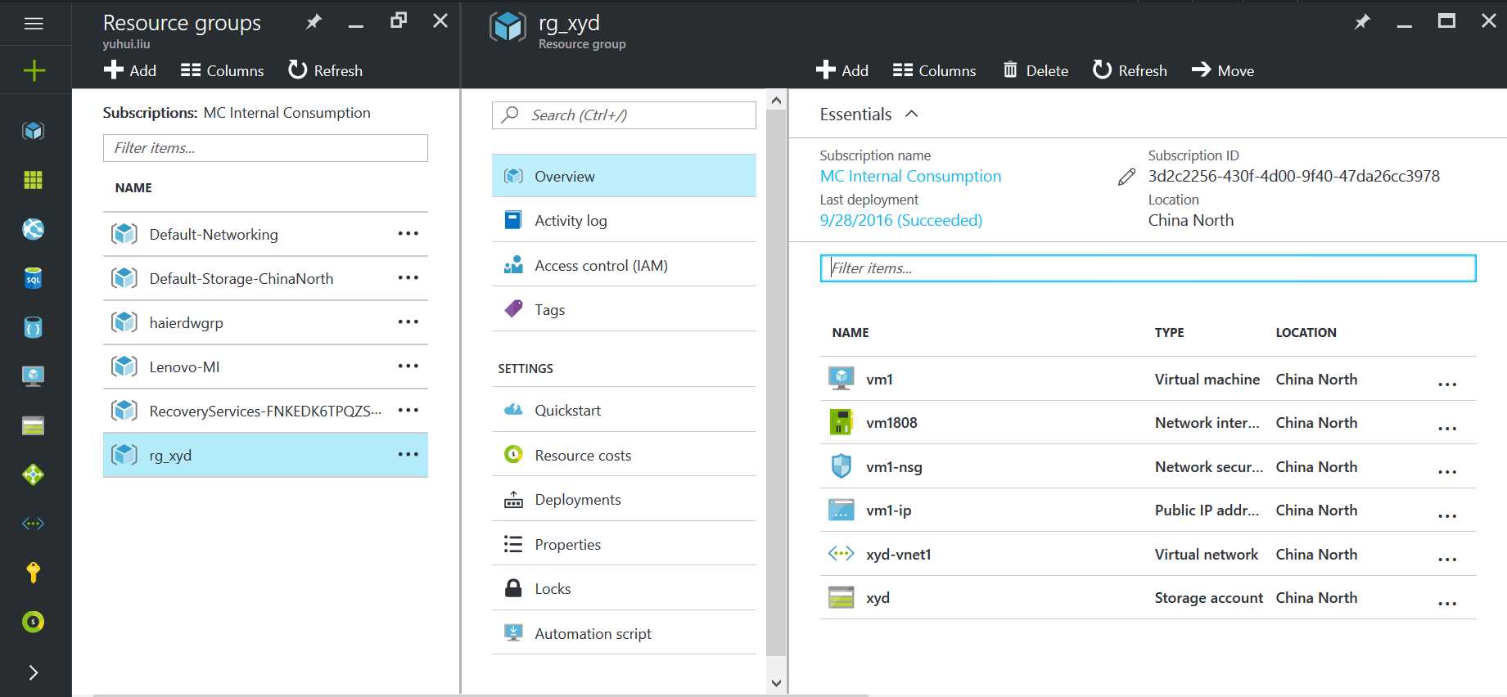
Task: Pin the rg_xyd blade to dashboard
Action: click(x=1362, y=22)
